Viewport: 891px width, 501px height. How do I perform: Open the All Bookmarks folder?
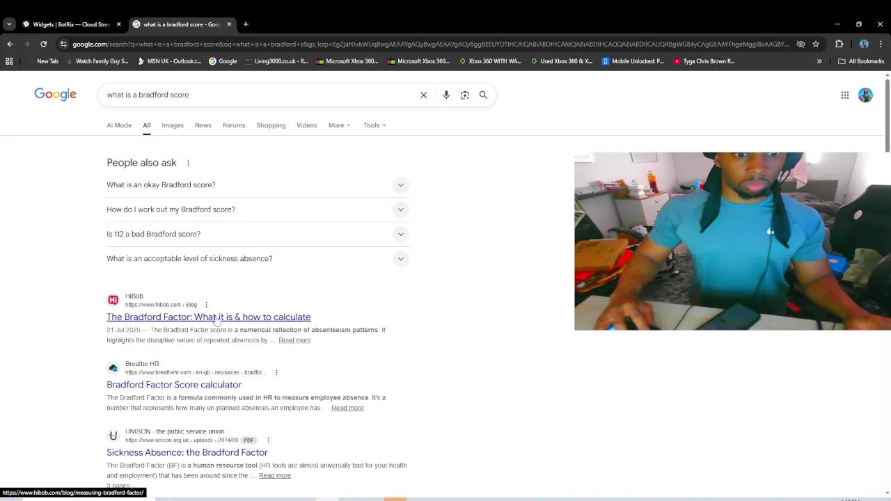[x=861, y=61]
